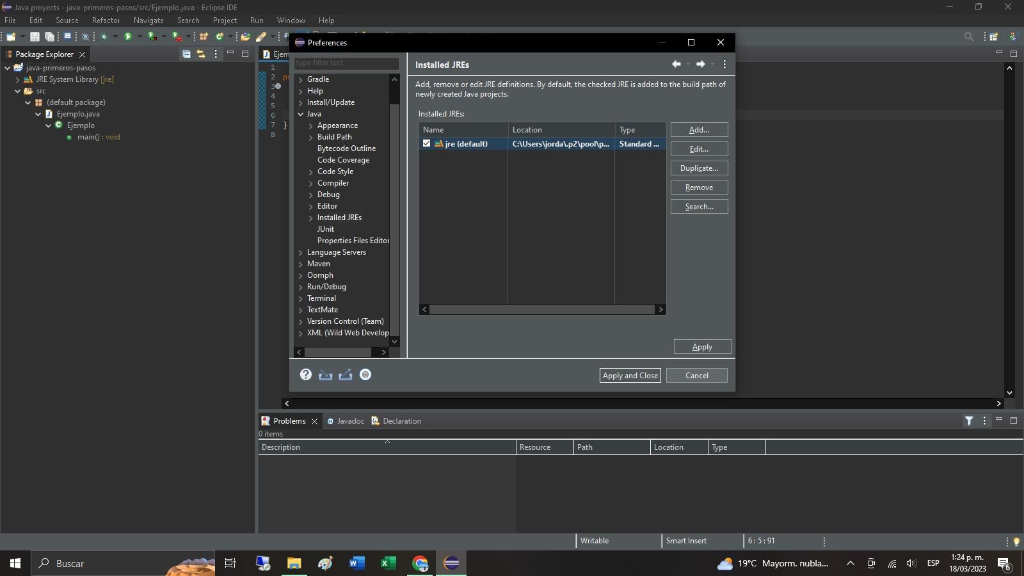This screenshot has height=576, width=1024.
Task: Select the Compiler preferences item
Action: (333, 183)
